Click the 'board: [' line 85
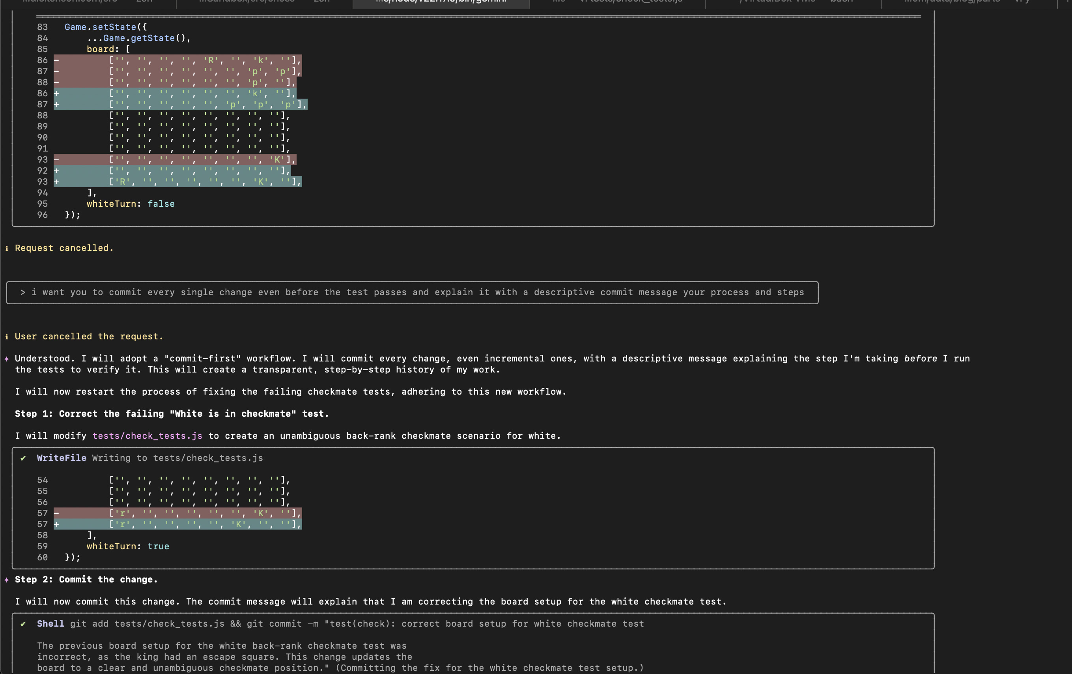The width and height of the screenshot is (1072, 674). tap(108, 49)
